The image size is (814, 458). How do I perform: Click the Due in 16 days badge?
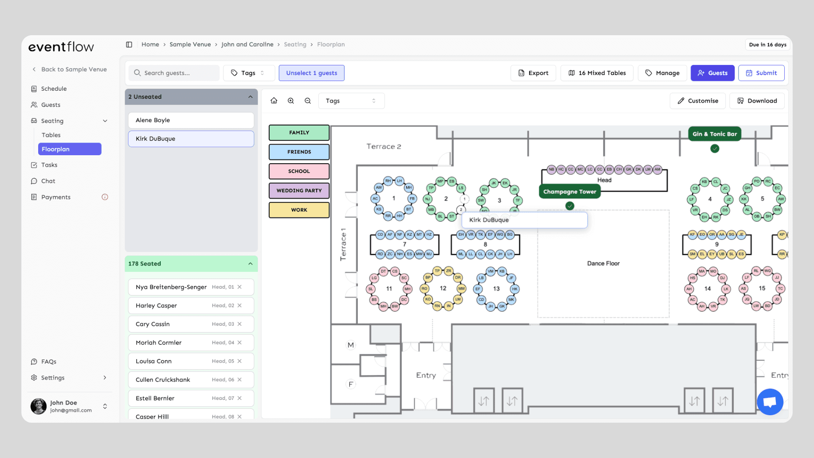[768, 45]
